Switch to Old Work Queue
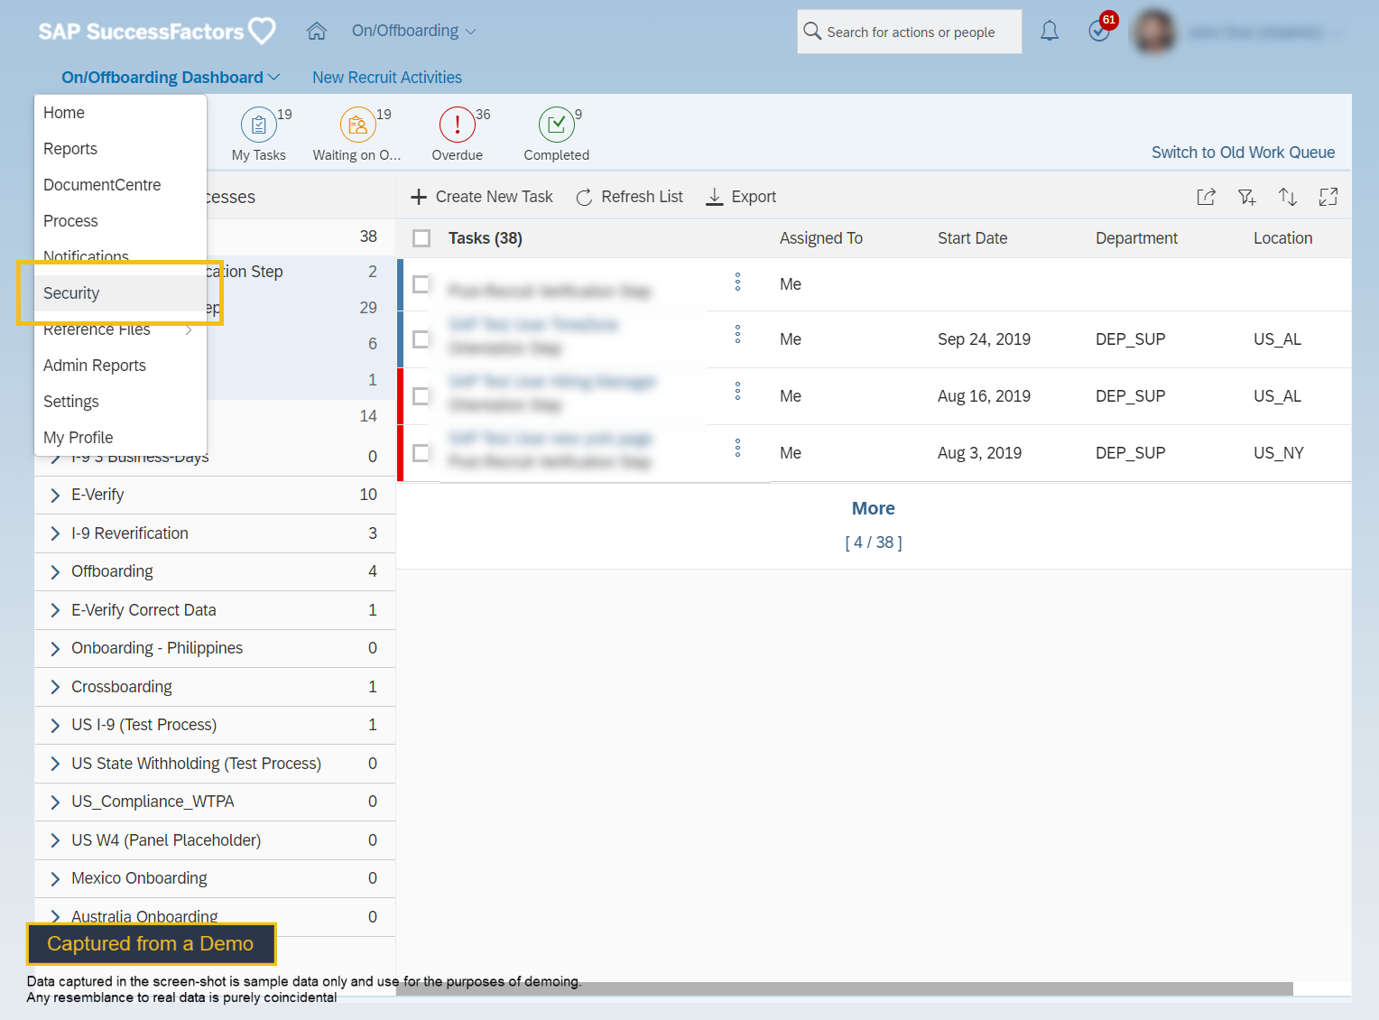This screenshot has height=1020, width=1379. tap(1243, 153)
